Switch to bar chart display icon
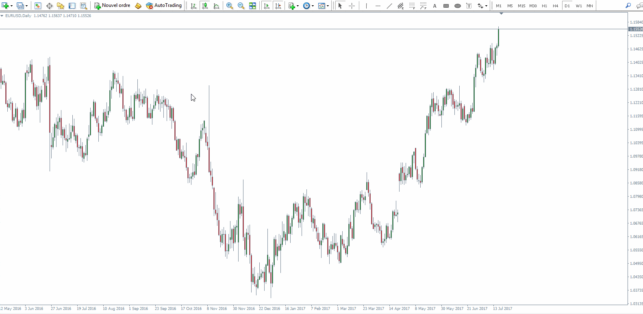This screenshot has height=314, width=643. [193, 6]
